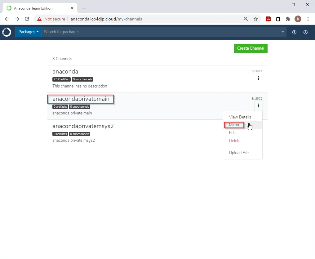Click the Not secure warning icon

pyautogui.click(x=39, y=19)
